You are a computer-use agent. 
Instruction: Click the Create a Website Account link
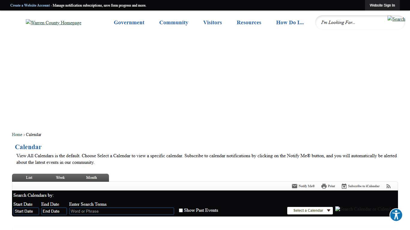30,5
